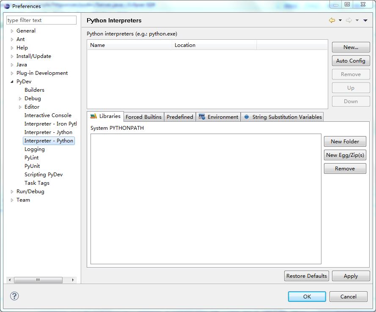Select the Environment tab
The height and width of the screenshot is (312, 376).
219,117
